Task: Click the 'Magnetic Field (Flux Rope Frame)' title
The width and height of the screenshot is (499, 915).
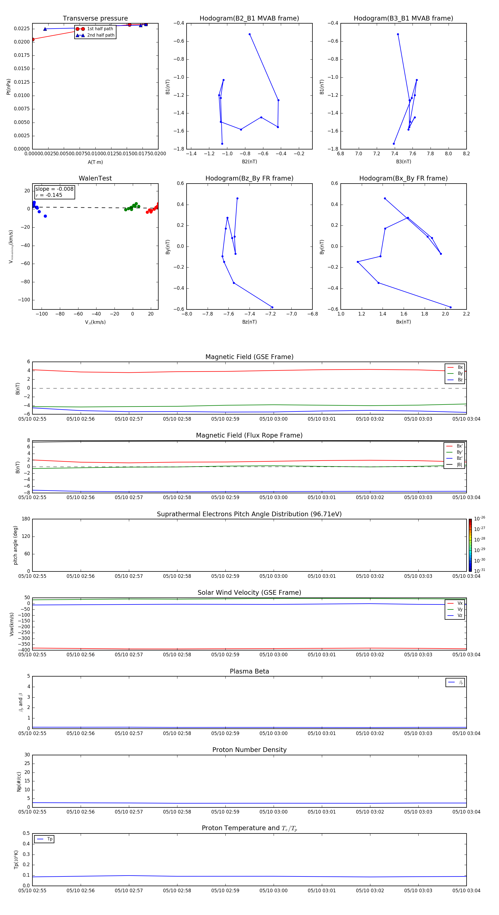Action: pyautogui.click(x=249, y=436)
